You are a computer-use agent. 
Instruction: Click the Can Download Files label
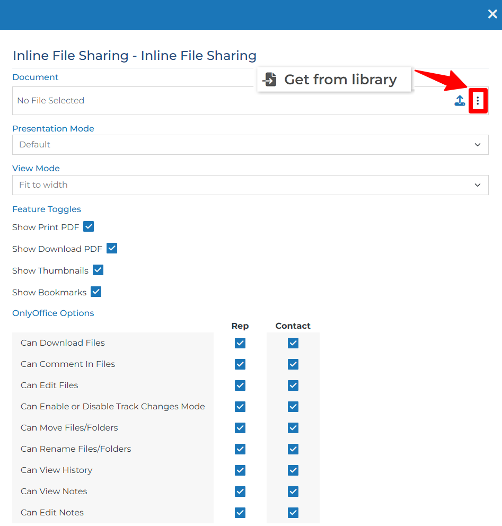tap(63, 343)
